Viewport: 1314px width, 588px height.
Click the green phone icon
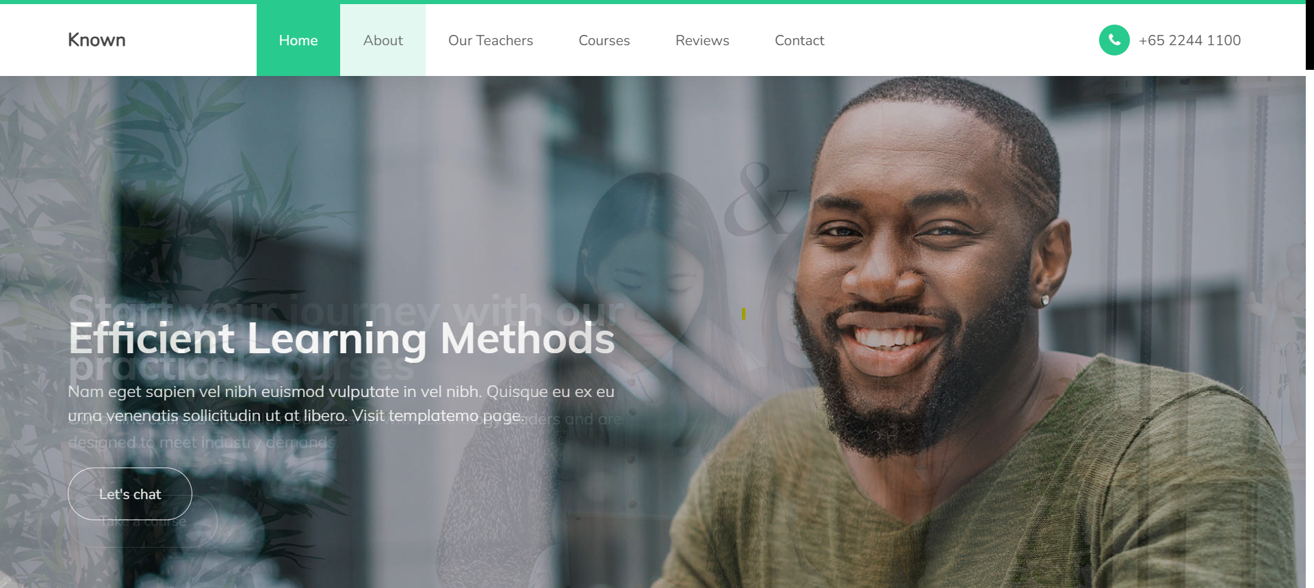[1114, 40]
